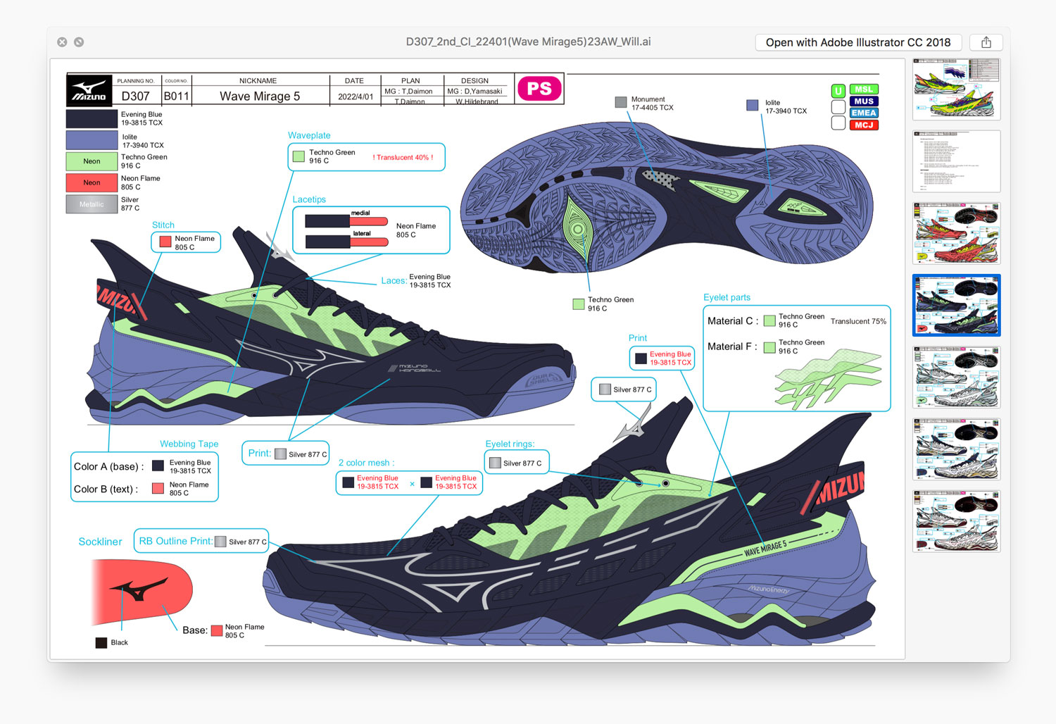Click the pink PS badge
This screenshot has height=724, width=1056.
click(x=539, y=89)
